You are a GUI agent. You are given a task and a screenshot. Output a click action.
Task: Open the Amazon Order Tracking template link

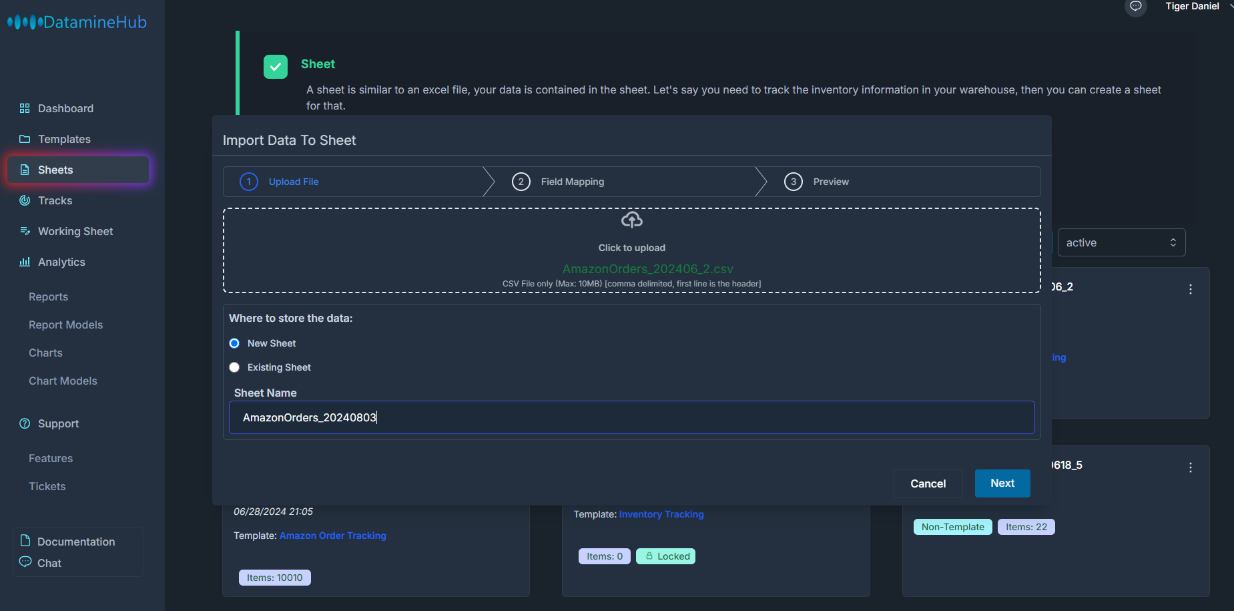coord(332,536)
